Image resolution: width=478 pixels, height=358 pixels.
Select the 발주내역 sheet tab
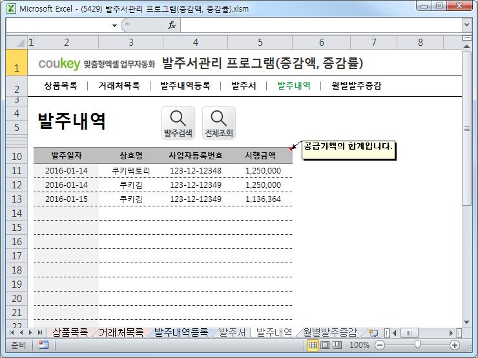(x=274, y=332)
